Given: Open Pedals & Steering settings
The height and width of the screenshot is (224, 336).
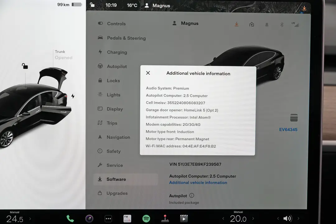Looking at the screenshot, I should coord(122,38).
